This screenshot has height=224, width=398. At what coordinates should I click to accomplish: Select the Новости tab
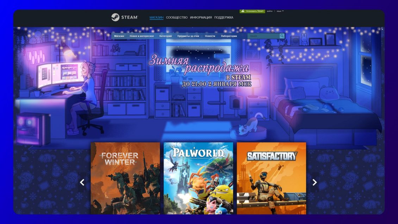[x=210, y=36]
